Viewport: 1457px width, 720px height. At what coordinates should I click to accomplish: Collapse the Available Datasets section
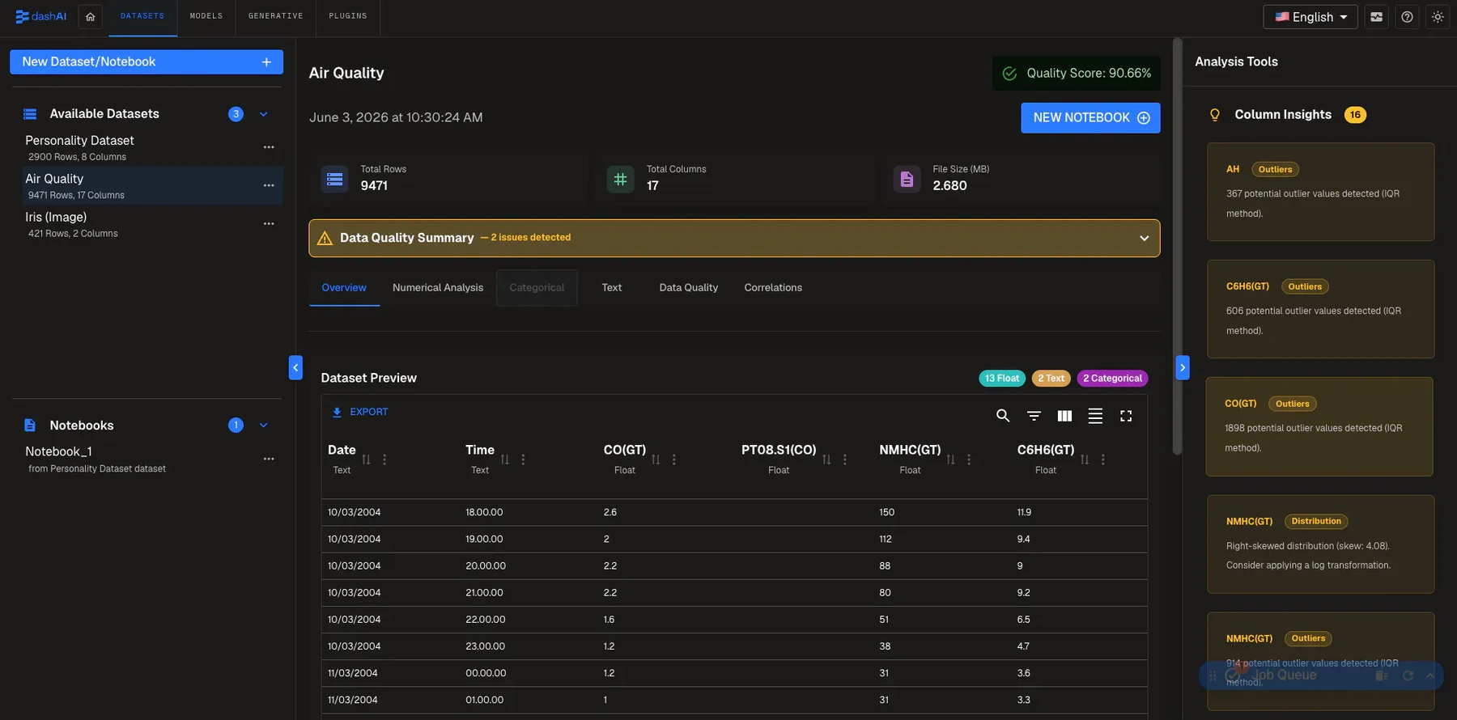[263, 114]
